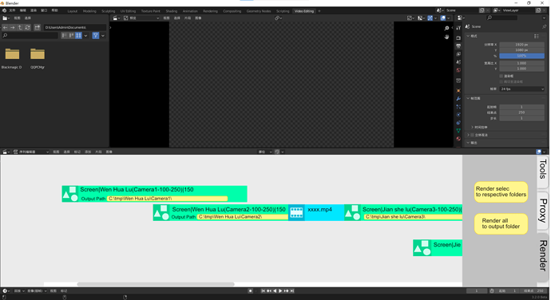
Task: Click Render all to output folder button
Action: [x=501, y=223]
